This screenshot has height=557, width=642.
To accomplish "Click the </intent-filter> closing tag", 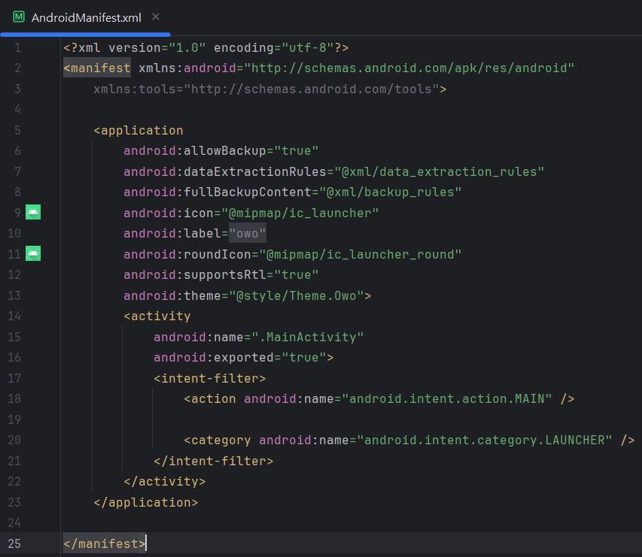I will [x=213, y=461].
